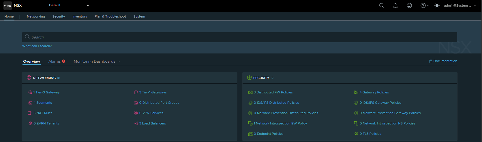Screen dimensions: 482x142
Task: Open the Inventory menu
Action: [80, 16]
